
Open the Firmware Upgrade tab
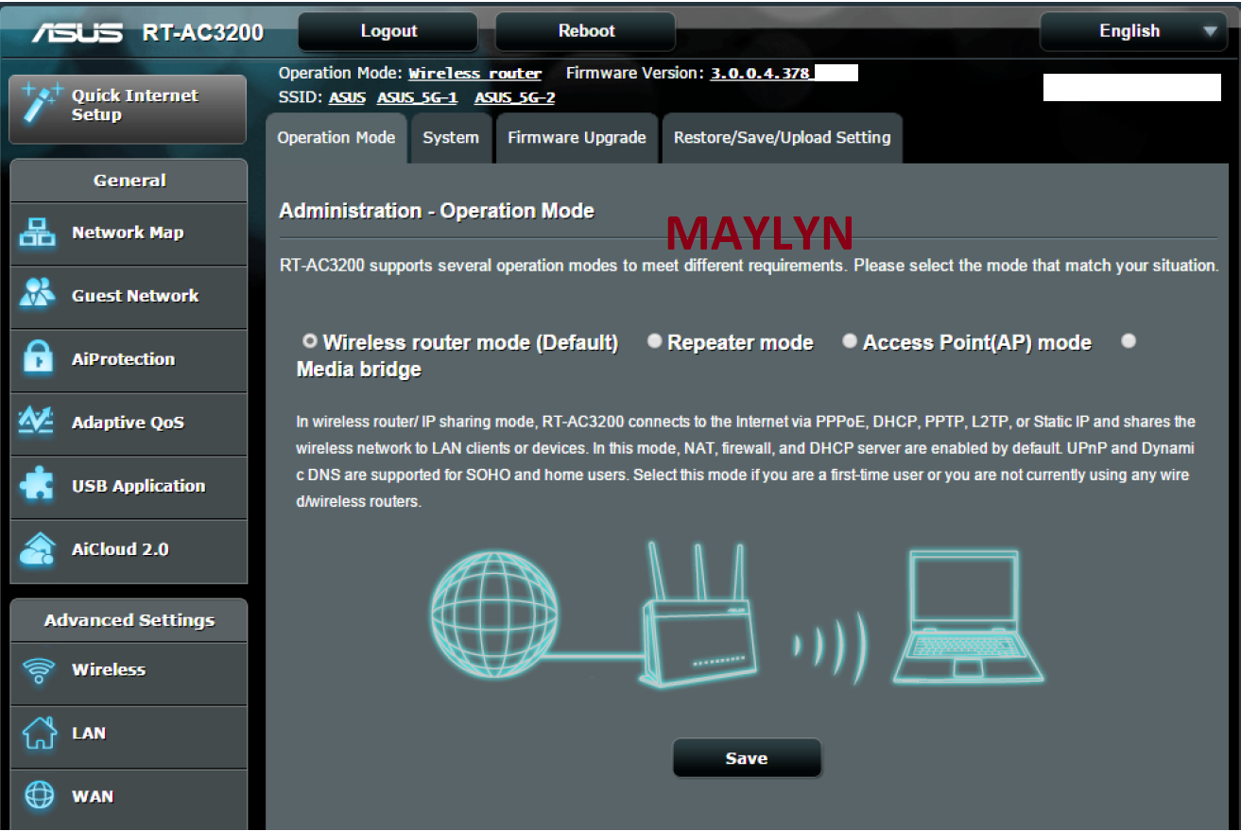(x=577, y=138)
